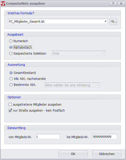Viewport: 126px width, 160px height.
Task: Click the von Mitglieds-Nr. input field
Action: [x=48, y=137]
